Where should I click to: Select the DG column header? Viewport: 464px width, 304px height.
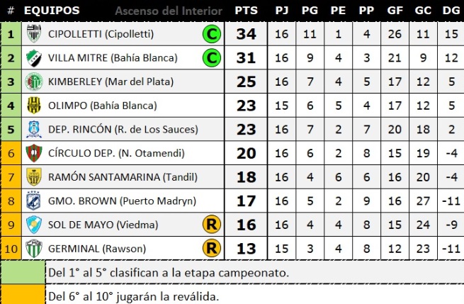[x=451, y=11]
